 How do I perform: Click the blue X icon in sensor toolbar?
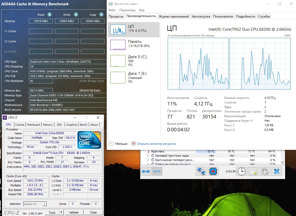click(276, 171)
